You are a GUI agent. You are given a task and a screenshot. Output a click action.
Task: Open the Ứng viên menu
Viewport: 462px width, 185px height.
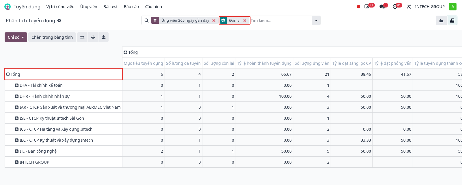pyautogui.click(x=89, y=7)
